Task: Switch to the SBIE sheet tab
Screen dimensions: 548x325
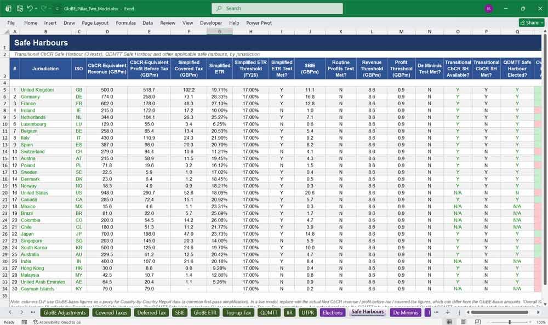Action: click(180, 312)
